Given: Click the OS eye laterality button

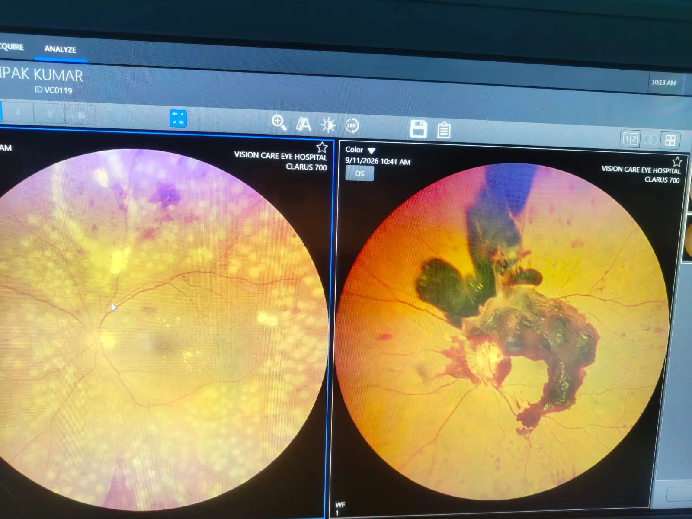Looking at the screenshot, I should coord(359,173).
